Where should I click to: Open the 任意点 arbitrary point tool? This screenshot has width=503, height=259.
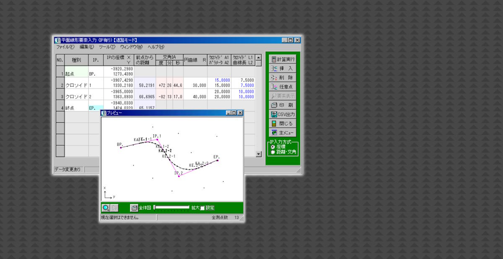282,87
